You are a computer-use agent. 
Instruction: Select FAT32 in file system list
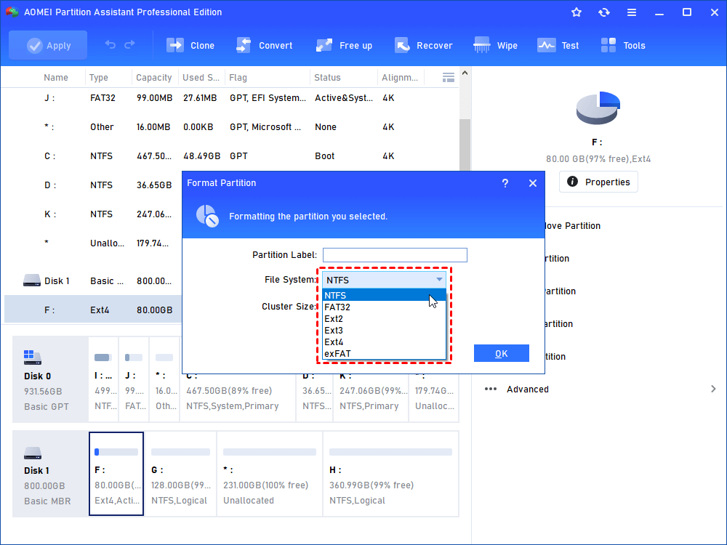[x=384, y=307]
